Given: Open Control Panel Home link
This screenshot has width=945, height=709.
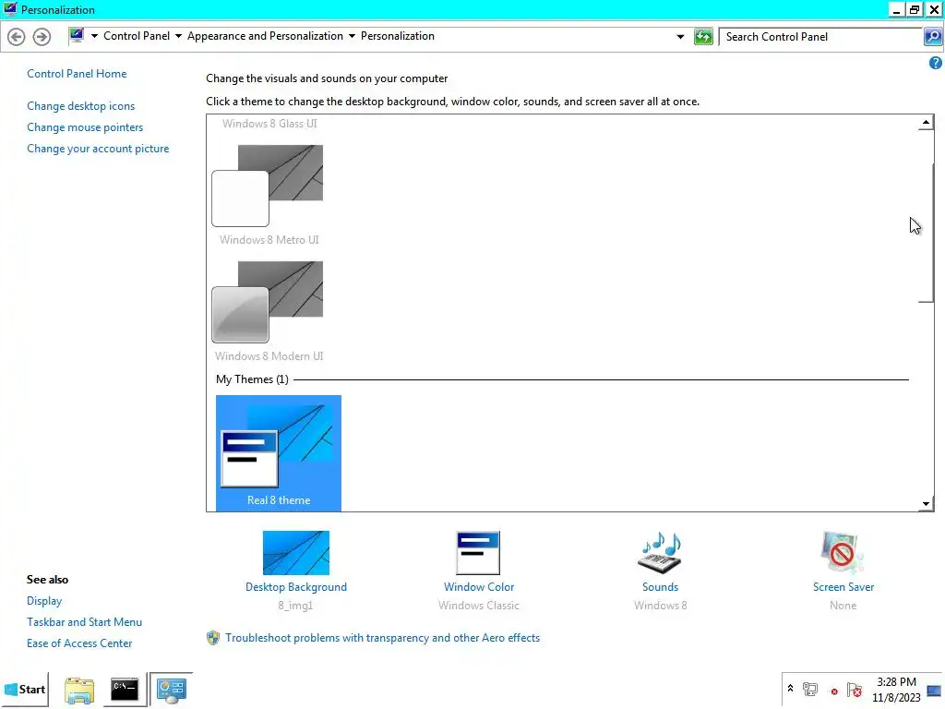Looking at the screenshot, I should click(77, 74).
